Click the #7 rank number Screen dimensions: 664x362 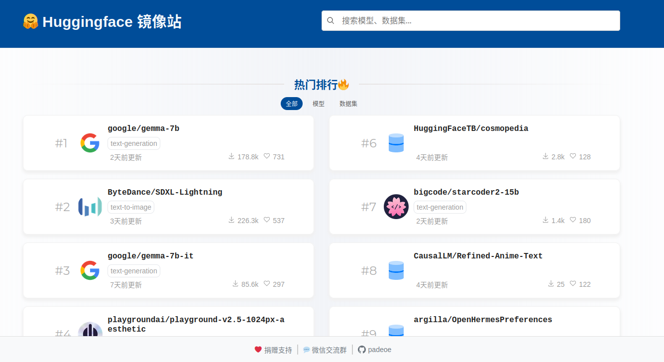click(x=369, y=207)
